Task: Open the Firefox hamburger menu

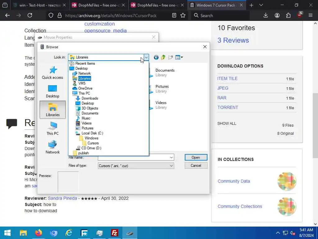Action: coord(311,16)
